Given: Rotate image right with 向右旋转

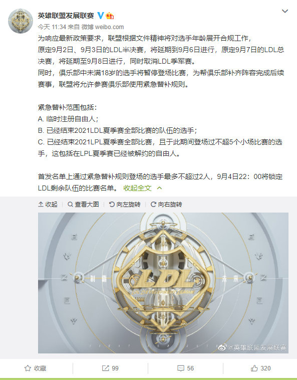Looking at the screenshot, I should tap(166, 205).
